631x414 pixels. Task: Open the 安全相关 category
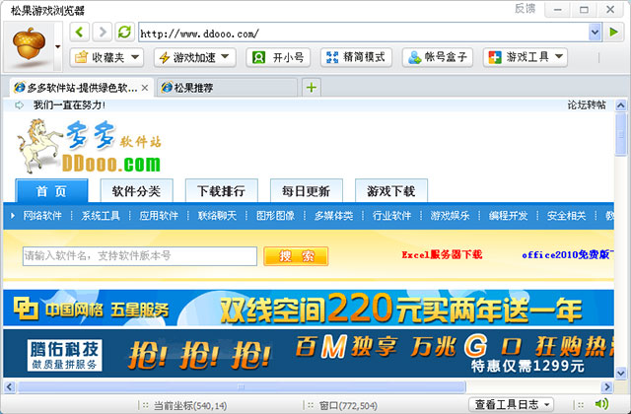(x=566, y=216)
